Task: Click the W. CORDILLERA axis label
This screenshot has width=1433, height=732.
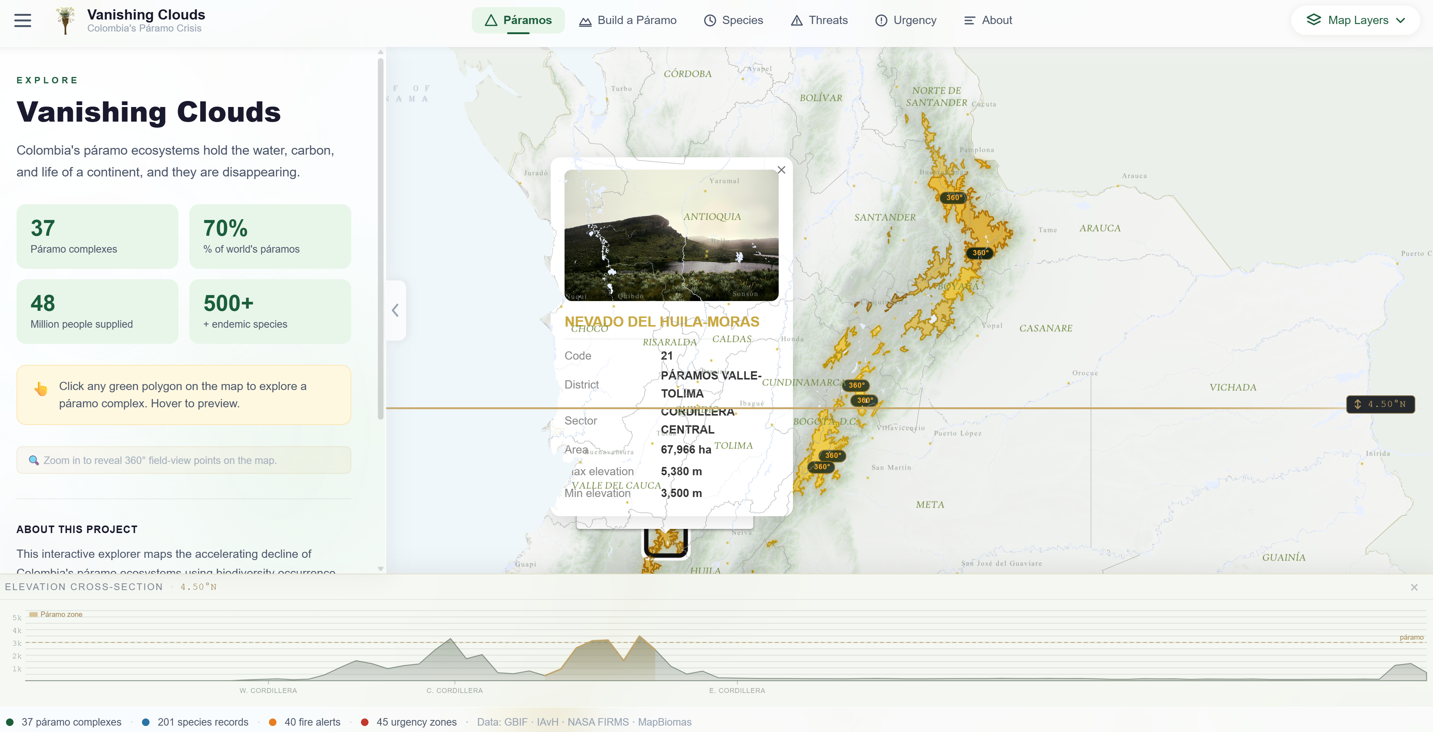Action: [x=268, y=690]
